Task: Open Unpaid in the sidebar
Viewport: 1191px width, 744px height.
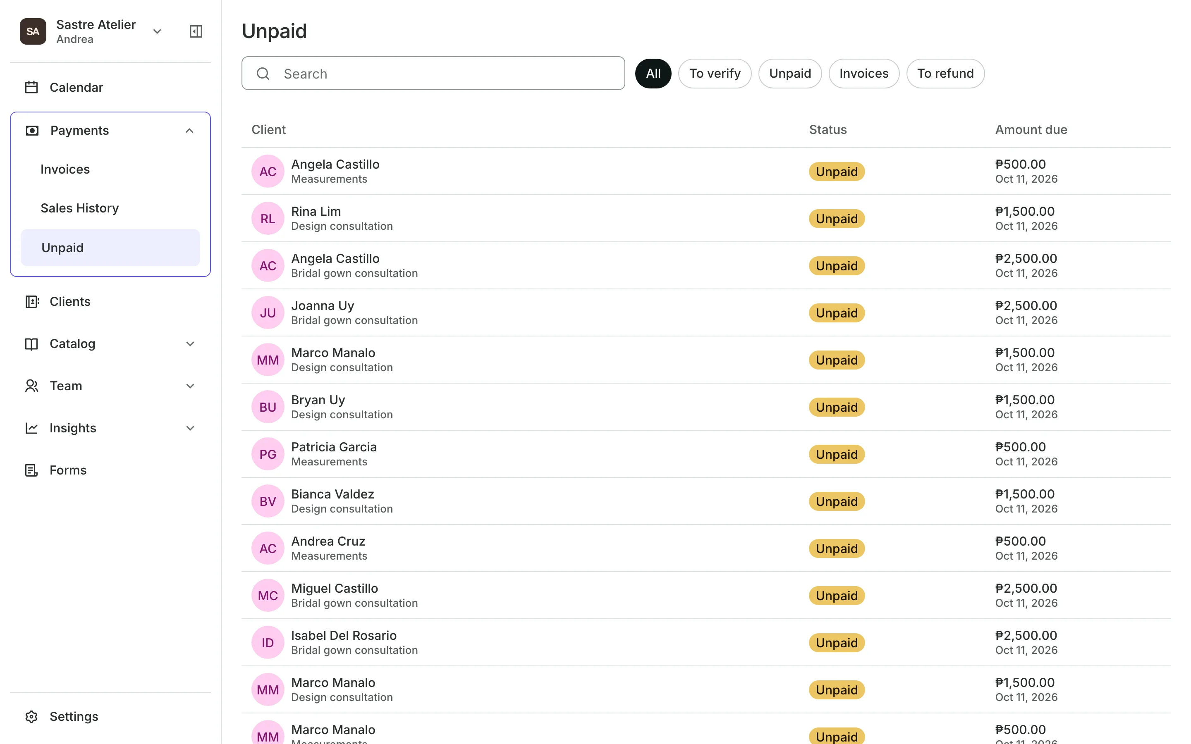Action: click(110, 248)
